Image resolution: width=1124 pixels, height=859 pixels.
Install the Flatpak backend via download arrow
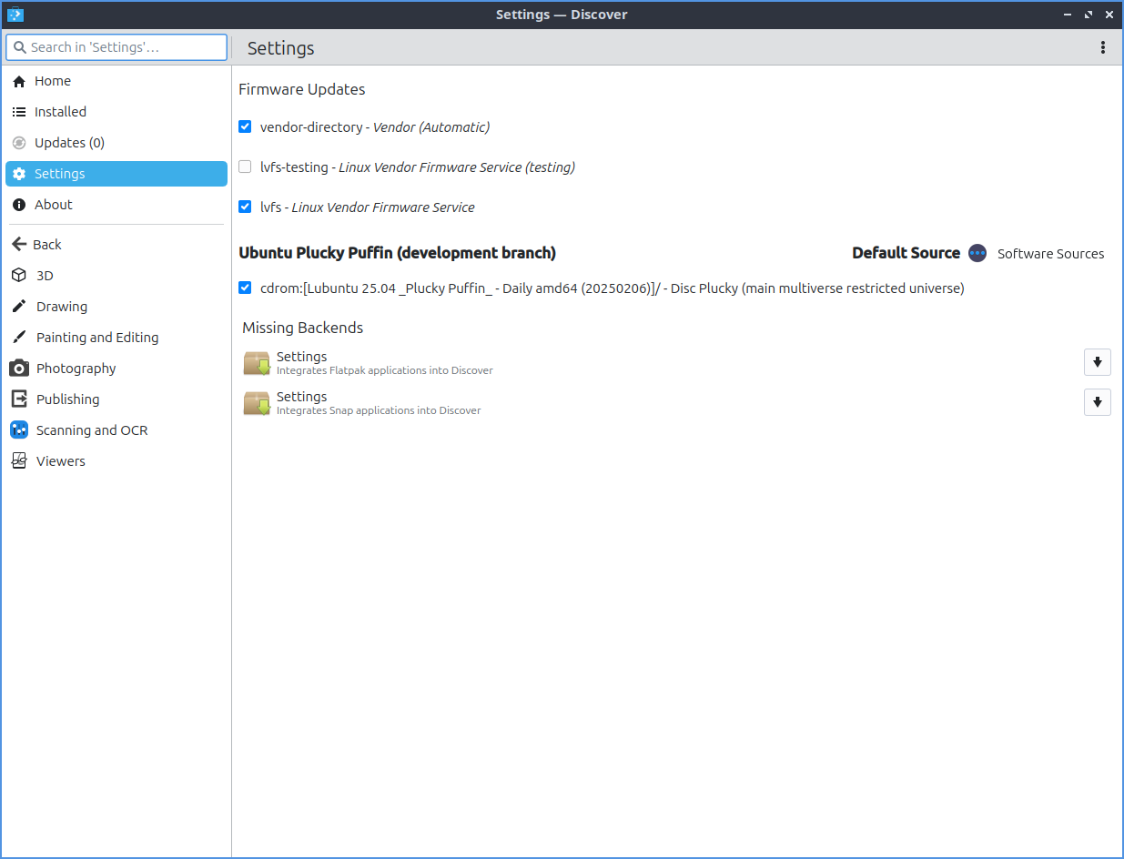tap(1097, 362)
